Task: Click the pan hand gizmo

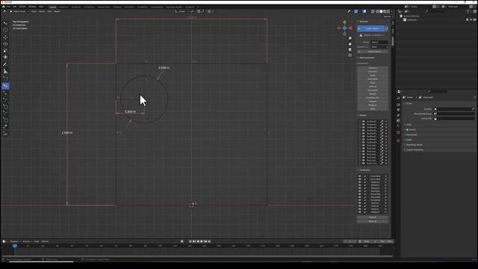Action: (350, 44)
